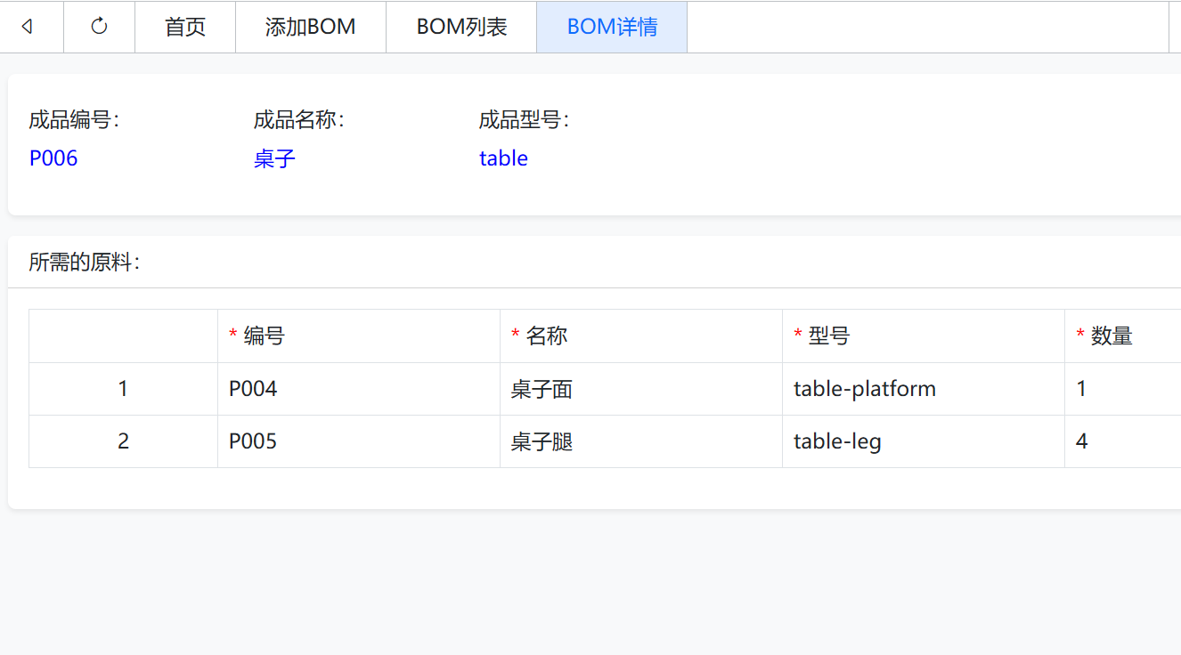The width and height of the screenshot is (1181, 655).
Task: Switch to the 添加BOM tab
Action: coord(311,27)
